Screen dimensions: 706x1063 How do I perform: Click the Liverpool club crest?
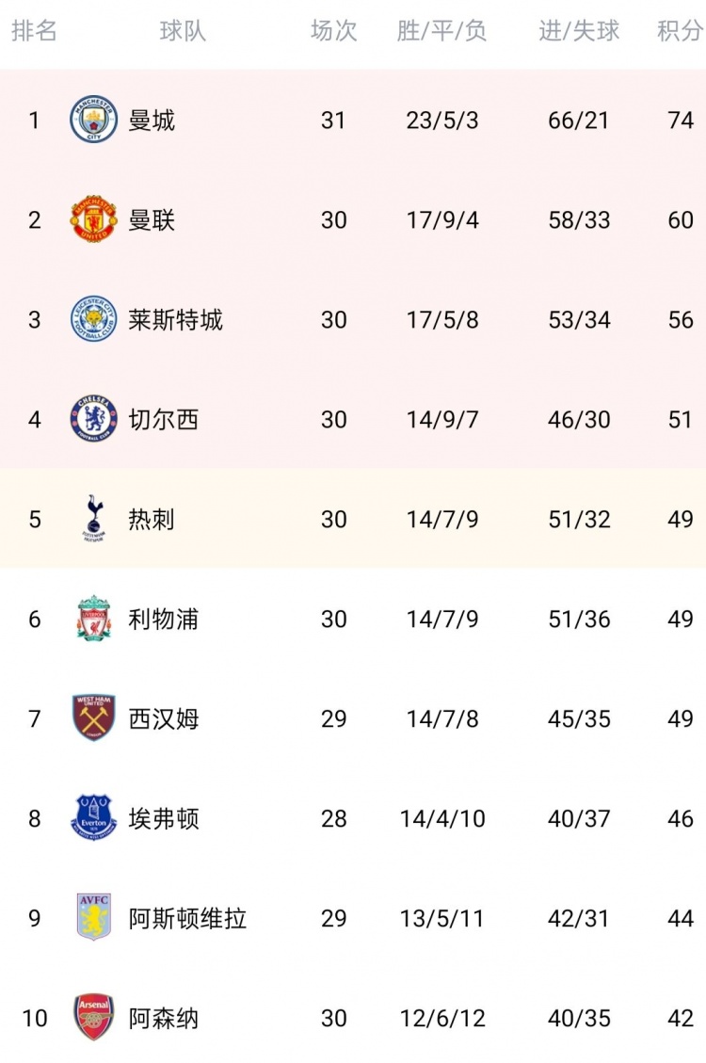(93, 618)
